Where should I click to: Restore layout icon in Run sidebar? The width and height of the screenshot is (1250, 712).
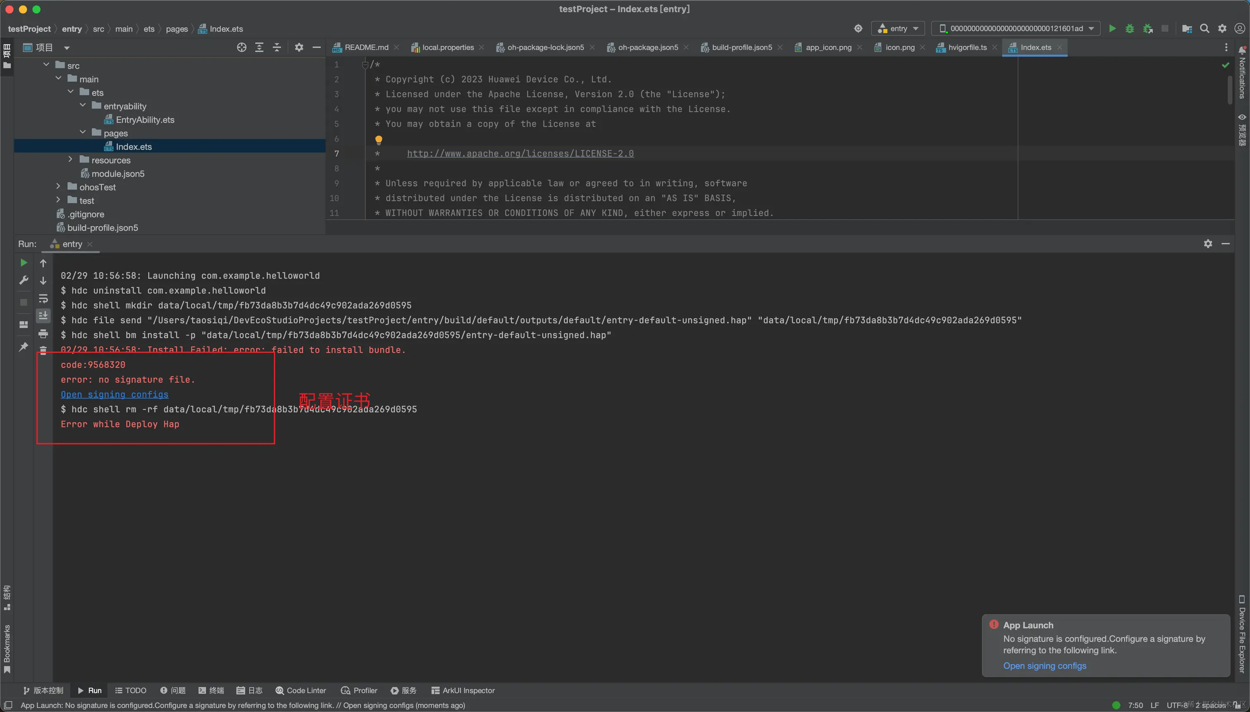24,325
